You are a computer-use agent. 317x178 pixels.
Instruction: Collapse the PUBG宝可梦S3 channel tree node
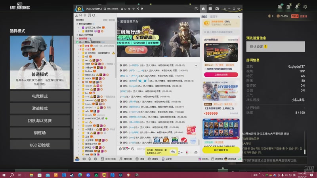[77, 24]
